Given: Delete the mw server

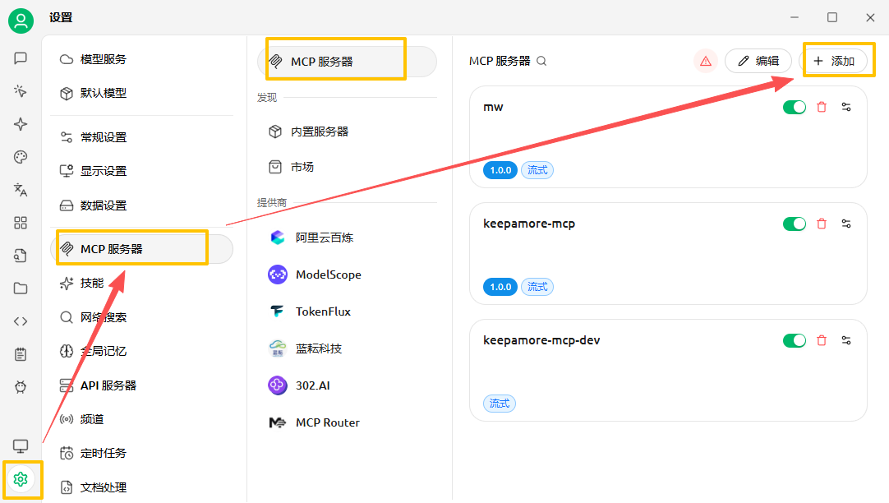Looking at the screenshot, I should (822, 107).
